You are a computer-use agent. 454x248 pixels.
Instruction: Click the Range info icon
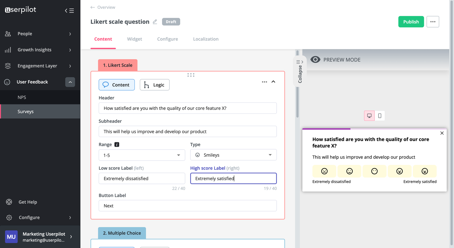117,144
